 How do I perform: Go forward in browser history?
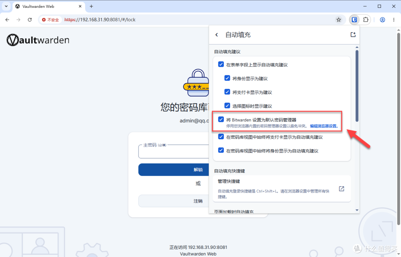pyautogui.click(x=19, y=20)
